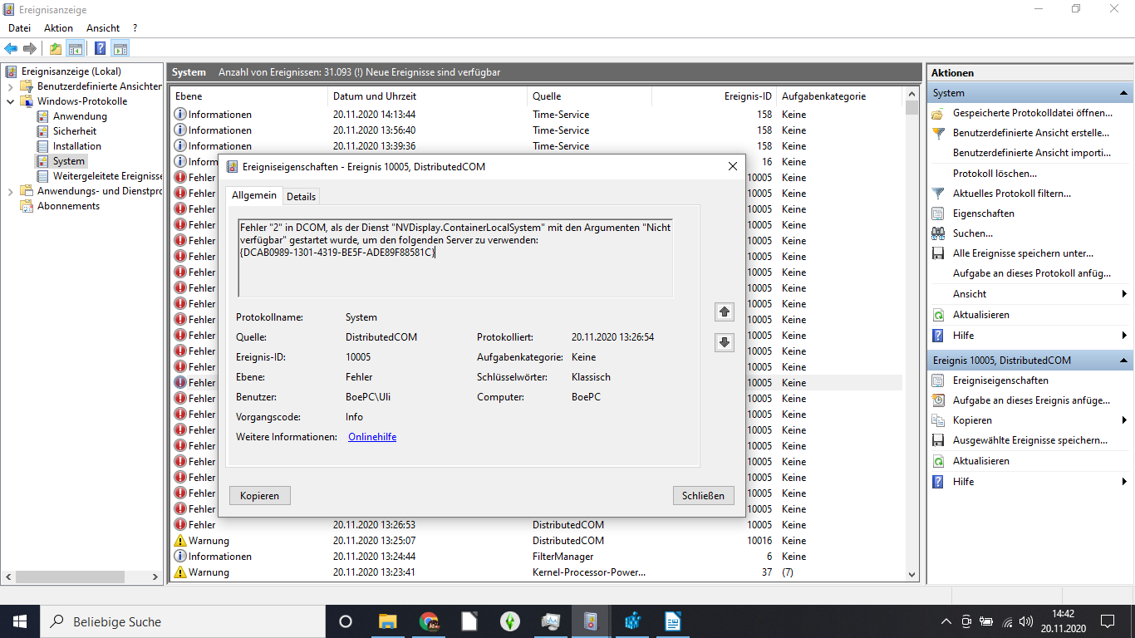1135x638 pixels.
Task: Click the Kopieren button in the dialog
Action: click(260, 496)
